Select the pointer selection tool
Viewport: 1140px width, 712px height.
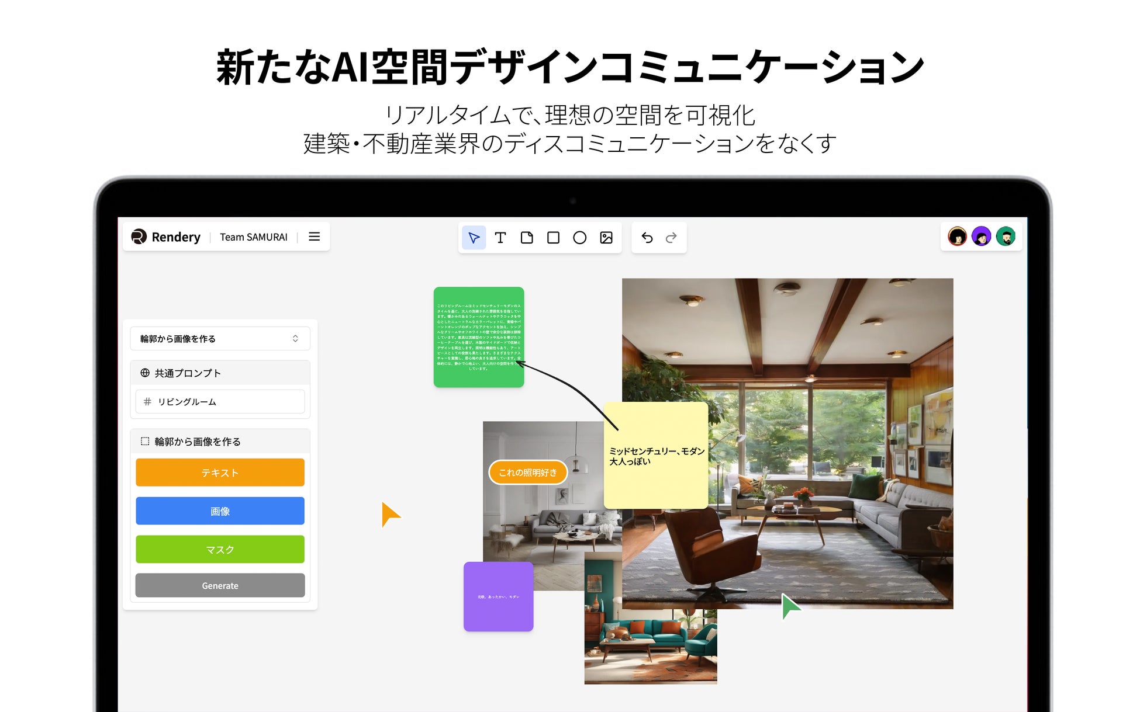pyautogui.click(x=474, y=238)
